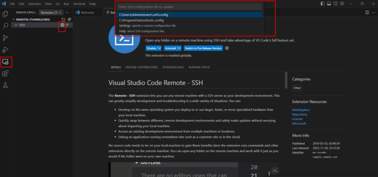This screenshot has width=378, height=177.
Task: Open SSH config file gear icon
Action: [62, 25]
